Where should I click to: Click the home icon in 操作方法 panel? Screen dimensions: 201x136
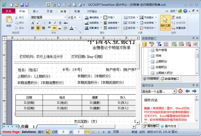tap(180, 91)
